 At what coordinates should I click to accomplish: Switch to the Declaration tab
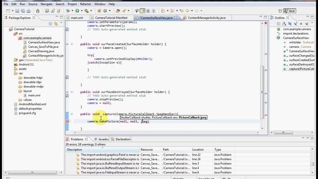point(123,139)
